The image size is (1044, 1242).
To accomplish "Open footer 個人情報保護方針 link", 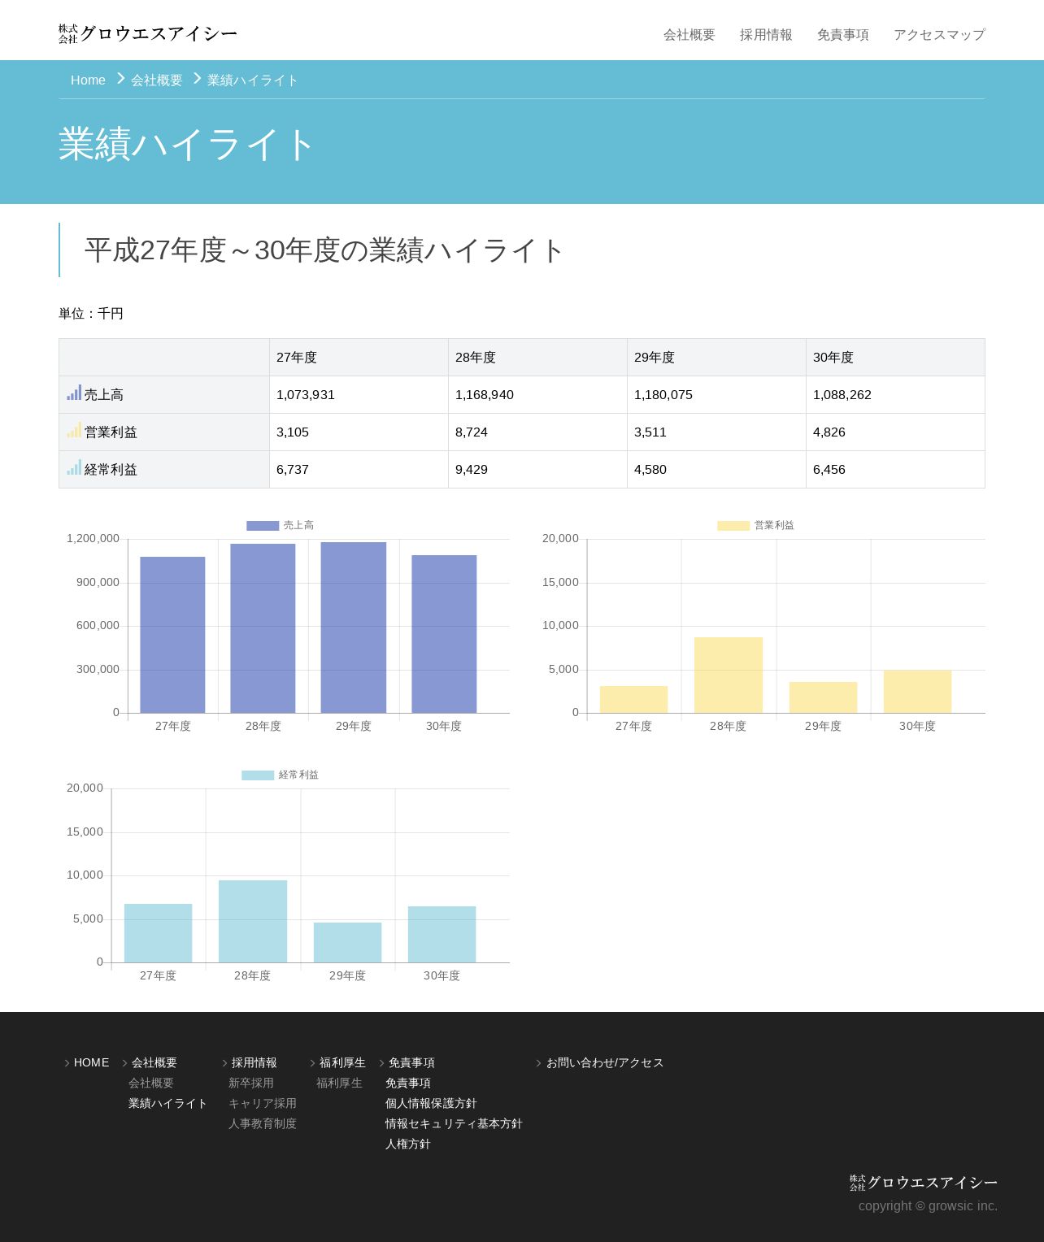I will (x=431, y=1103).
